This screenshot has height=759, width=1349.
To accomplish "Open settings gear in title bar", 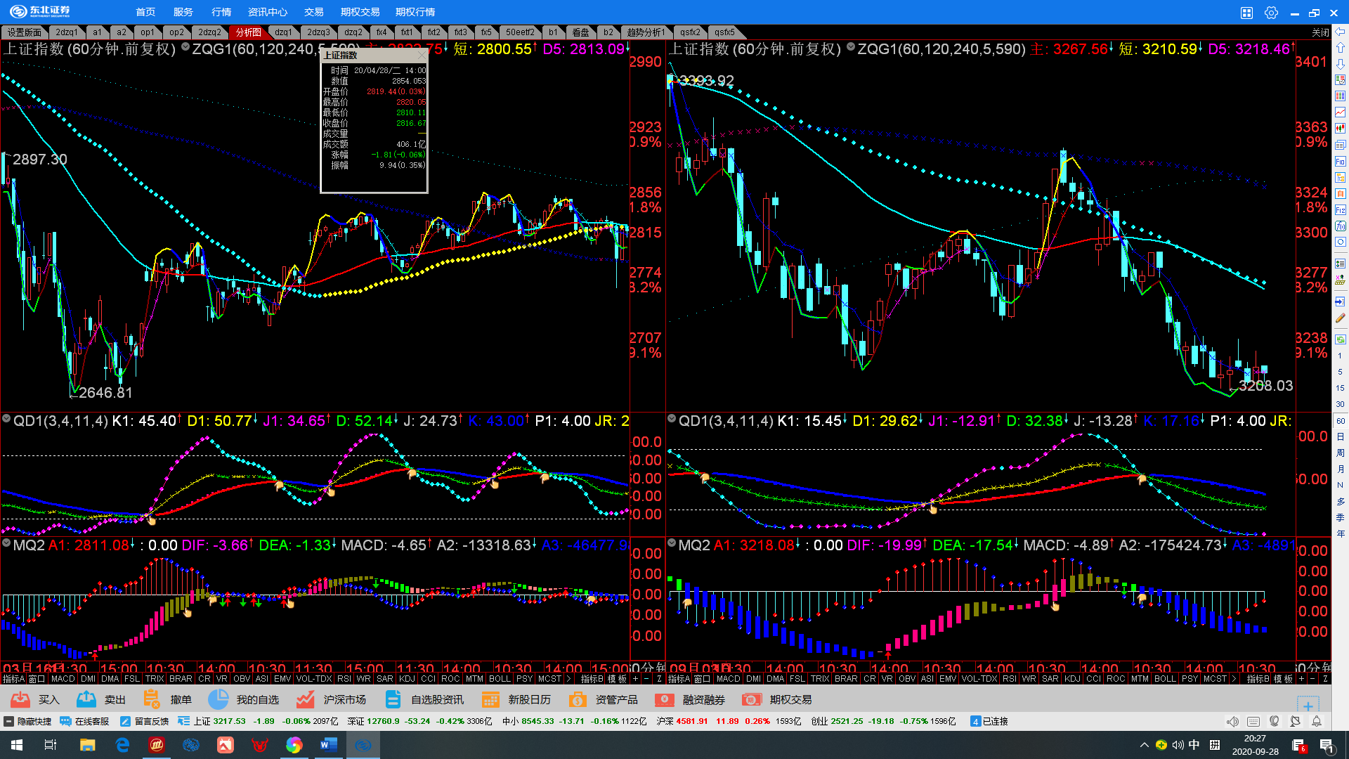I will click(1271, 13).
